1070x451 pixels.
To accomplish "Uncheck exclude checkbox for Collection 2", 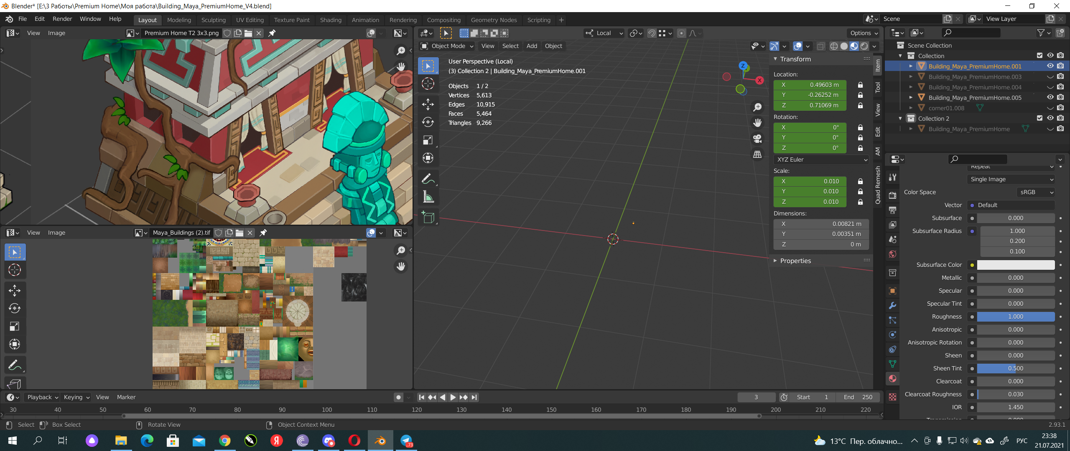I will coord(1039,118).
